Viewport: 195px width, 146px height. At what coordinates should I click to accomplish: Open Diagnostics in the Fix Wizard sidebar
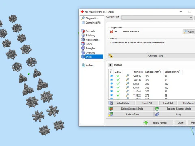point(92,18)
